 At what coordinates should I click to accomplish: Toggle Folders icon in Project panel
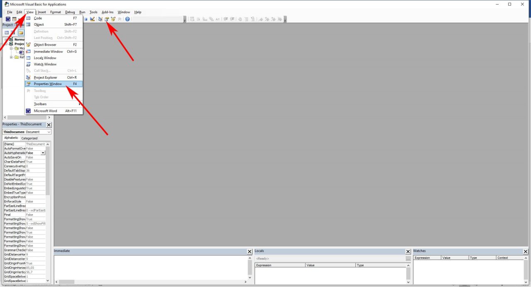20,32
